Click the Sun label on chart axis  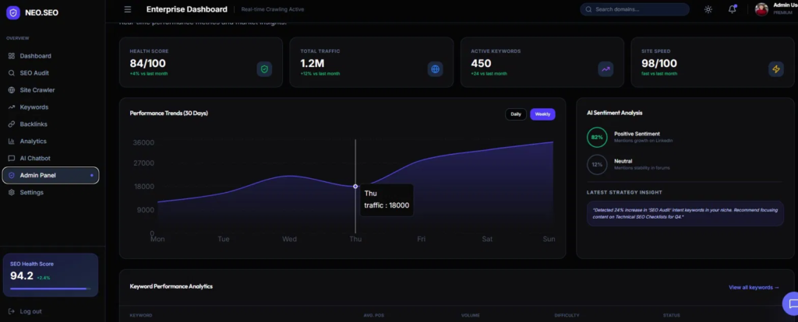549,239
